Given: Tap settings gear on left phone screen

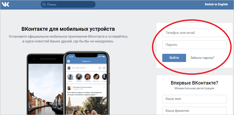Looking at the screenshot, I should (31, 67).
